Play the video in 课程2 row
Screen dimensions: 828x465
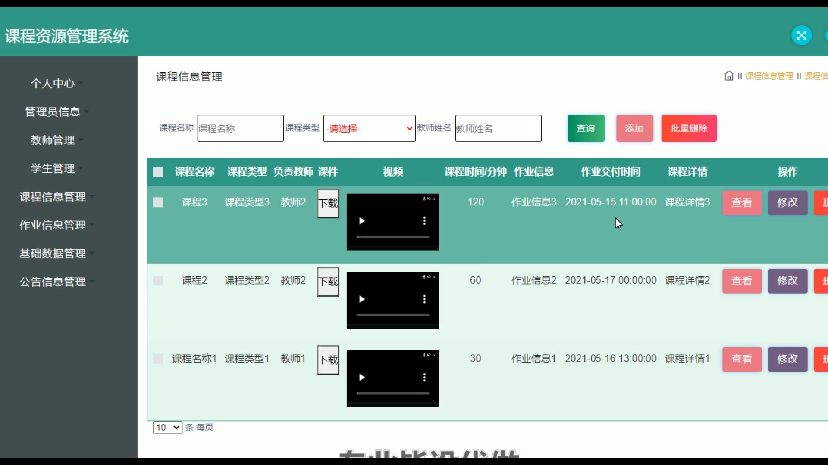click(x=362, y=299)
